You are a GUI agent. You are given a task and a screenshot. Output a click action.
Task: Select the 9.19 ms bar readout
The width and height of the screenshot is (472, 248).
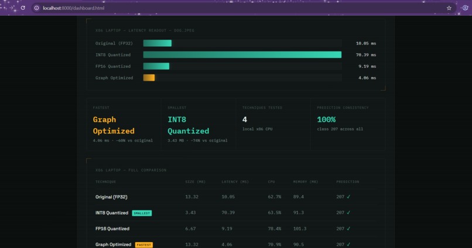click(367, 66)
